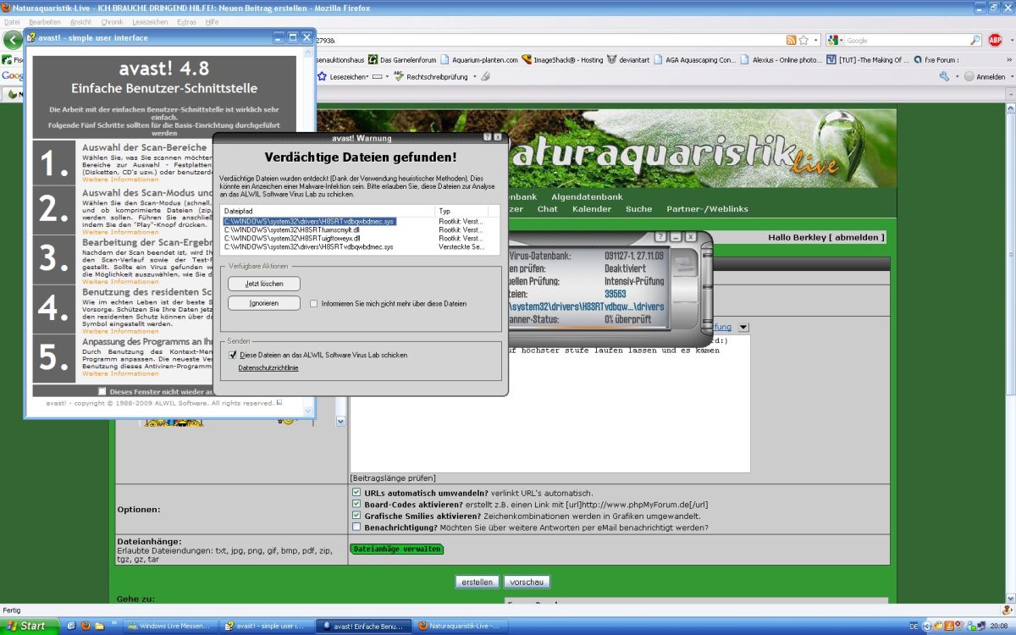Click the vorschau preview button
Image resolution: width=1016 pixels, height=635 pixels.
pos(527,582)
